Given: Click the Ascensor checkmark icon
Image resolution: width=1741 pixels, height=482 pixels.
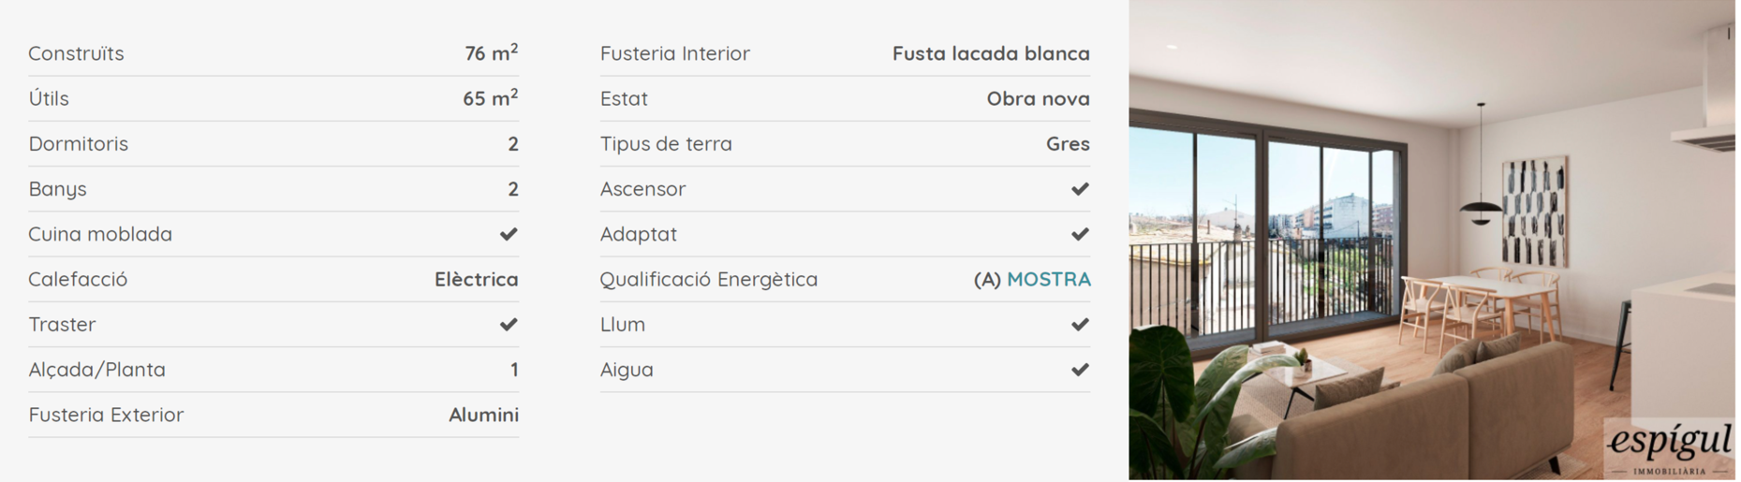Looking at the screenshot, I should tap(1080, 189).
